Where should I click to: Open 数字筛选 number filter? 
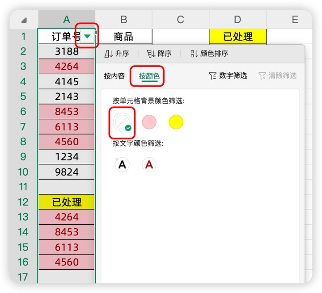tap(228, 75)
